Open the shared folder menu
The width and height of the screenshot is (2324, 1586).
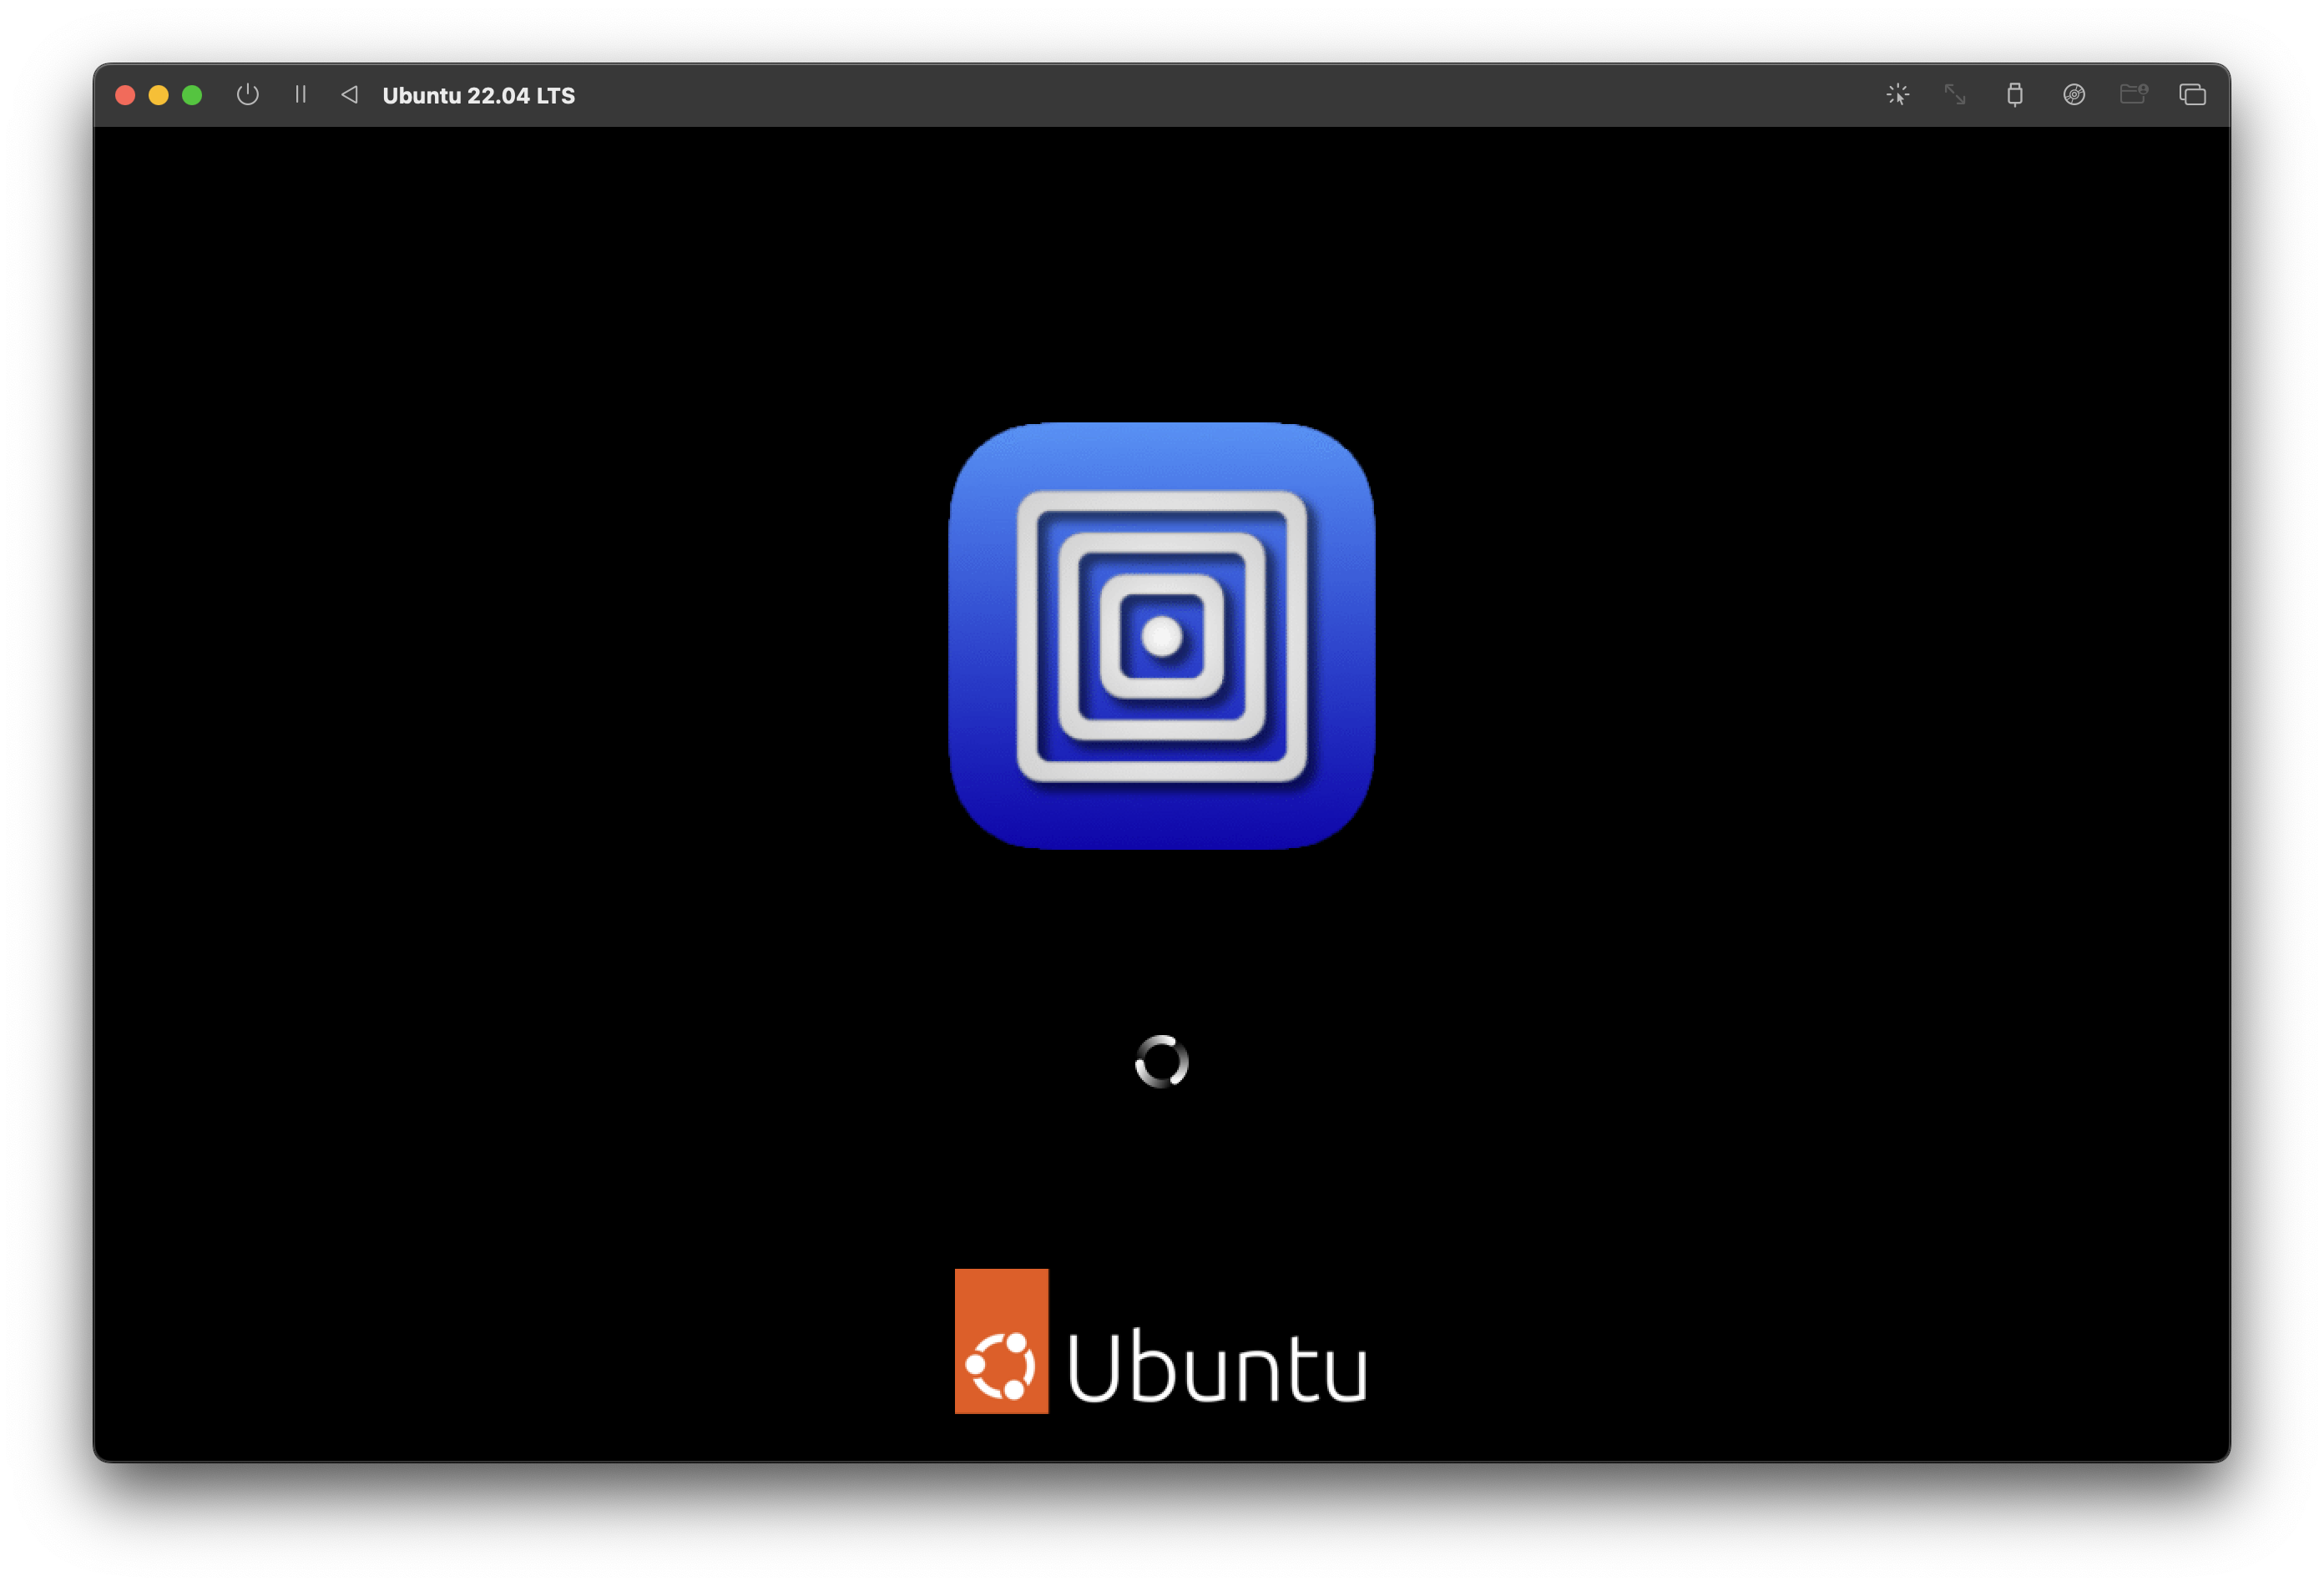click(2133, 95)
